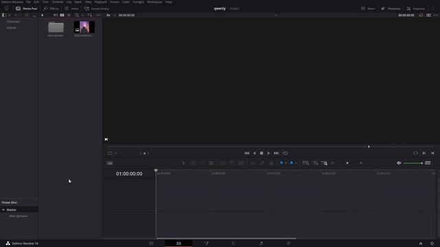This screenshot has height=247, width=440.
Task: Click the Full Extent Zoom icon
Action: [x=305, y=163]
